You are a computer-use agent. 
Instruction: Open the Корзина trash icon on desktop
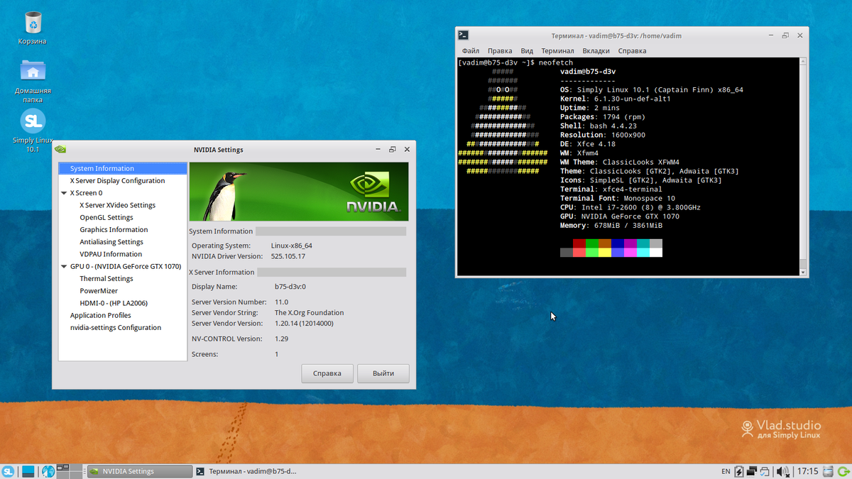(33, 23)
